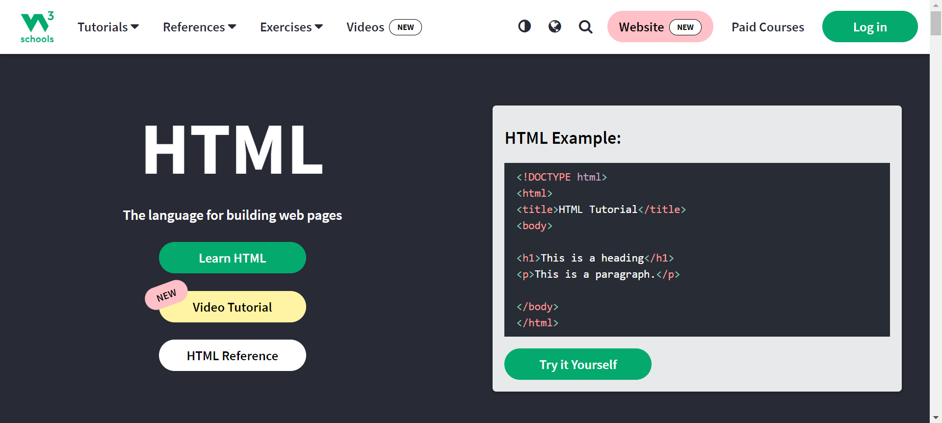
Task: Click the scrollbar down arrow
Action: (x=936, y=418)
